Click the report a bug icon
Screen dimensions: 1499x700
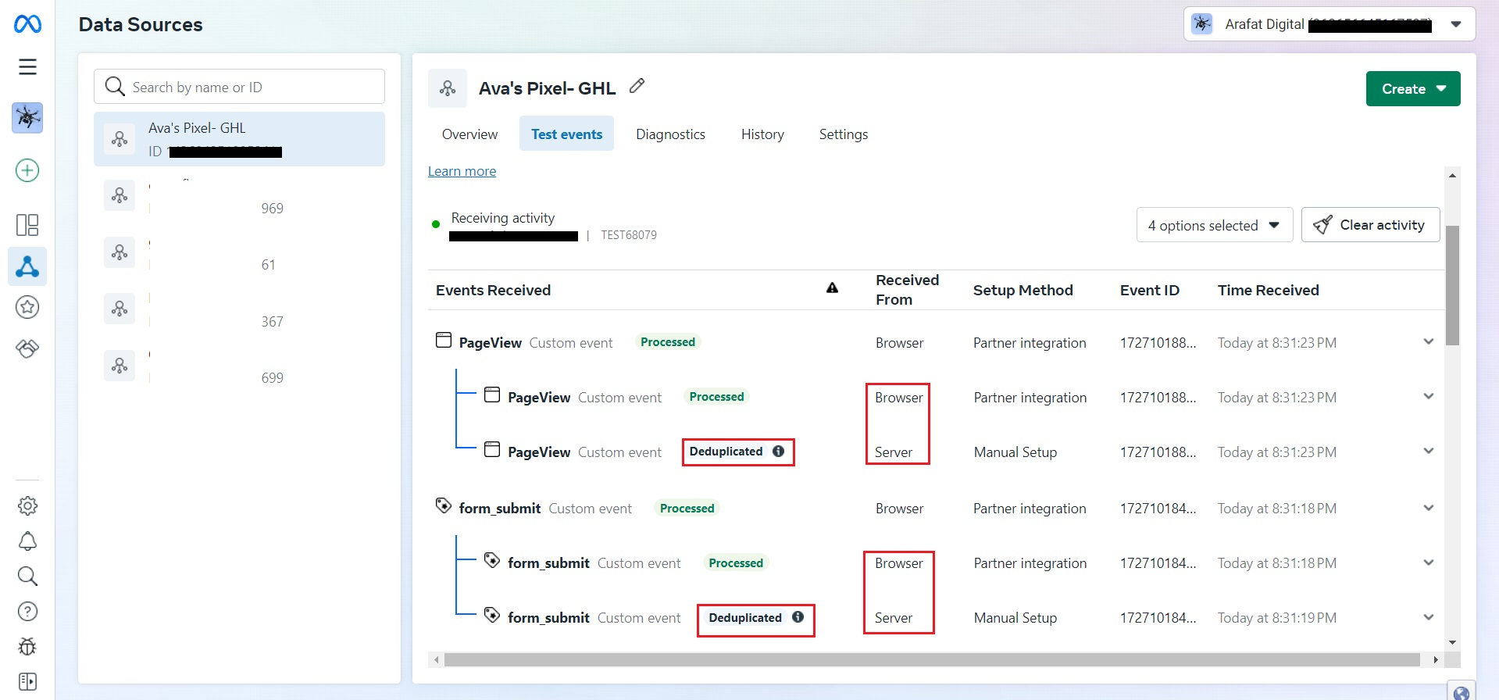(27, 646)
